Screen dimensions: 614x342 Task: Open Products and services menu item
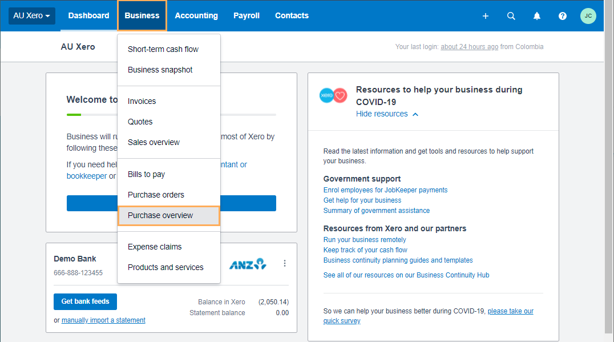click(x=169, y=267)
